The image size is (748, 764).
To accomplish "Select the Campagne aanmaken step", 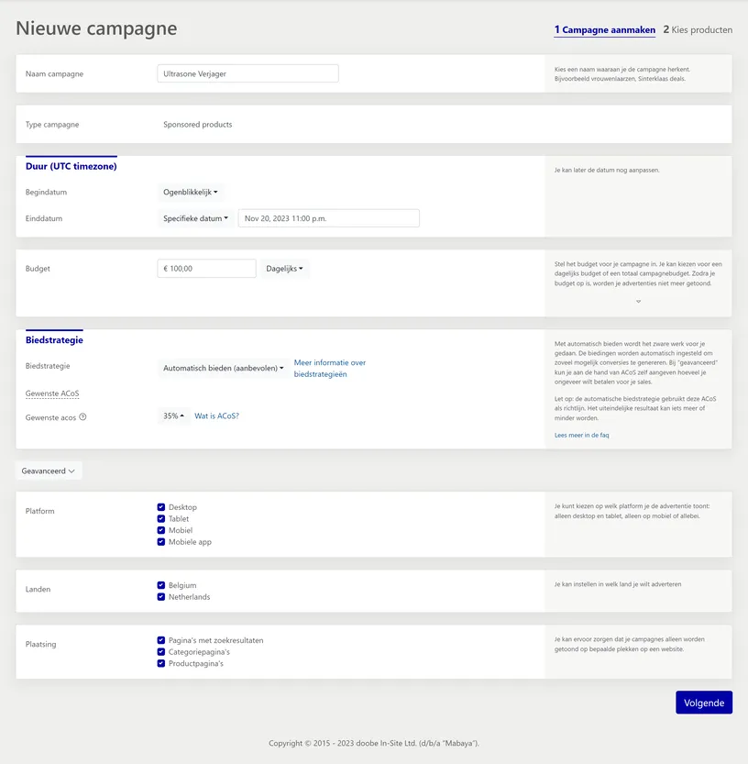I will click(604, 29).
